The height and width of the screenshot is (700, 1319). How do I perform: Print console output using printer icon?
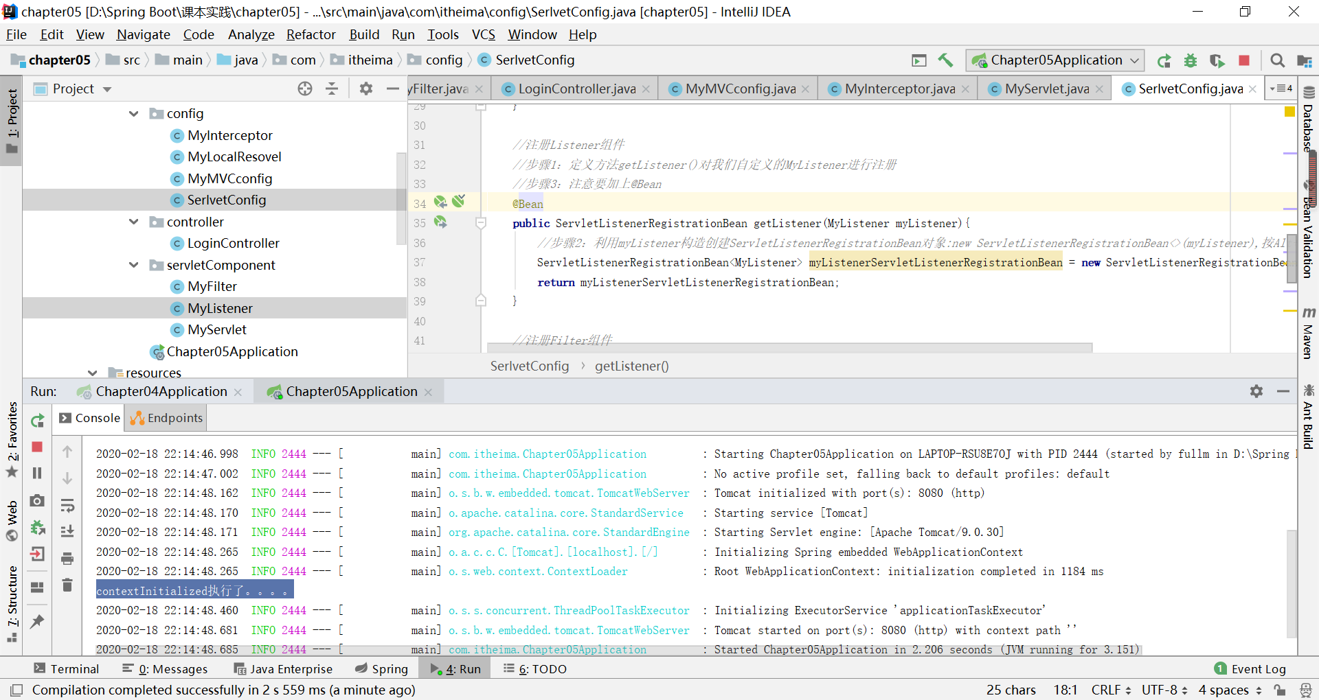click(x=67, y=559)
